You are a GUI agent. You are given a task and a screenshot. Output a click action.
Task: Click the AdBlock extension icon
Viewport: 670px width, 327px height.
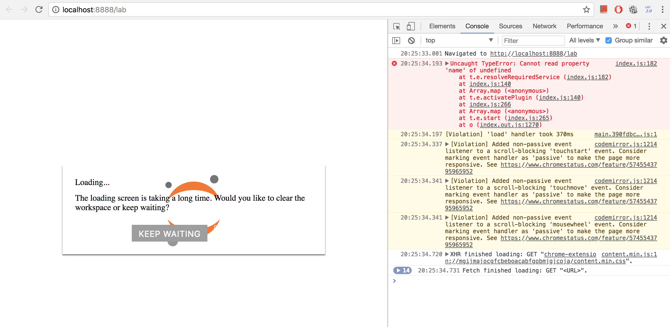618,9
